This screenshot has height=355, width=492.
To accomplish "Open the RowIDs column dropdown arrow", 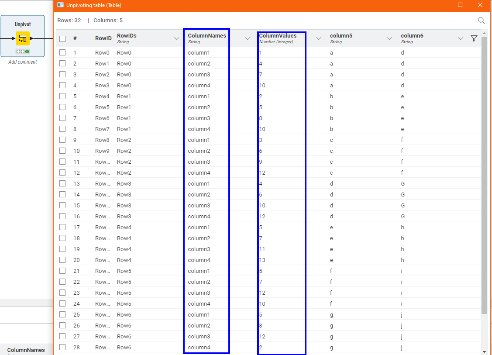I will tap(177, 38).
